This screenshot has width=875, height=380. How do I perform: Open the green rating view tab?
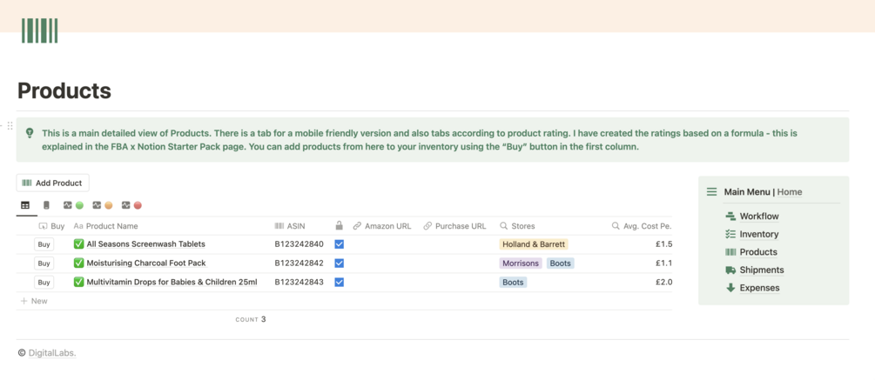[74, 205]
